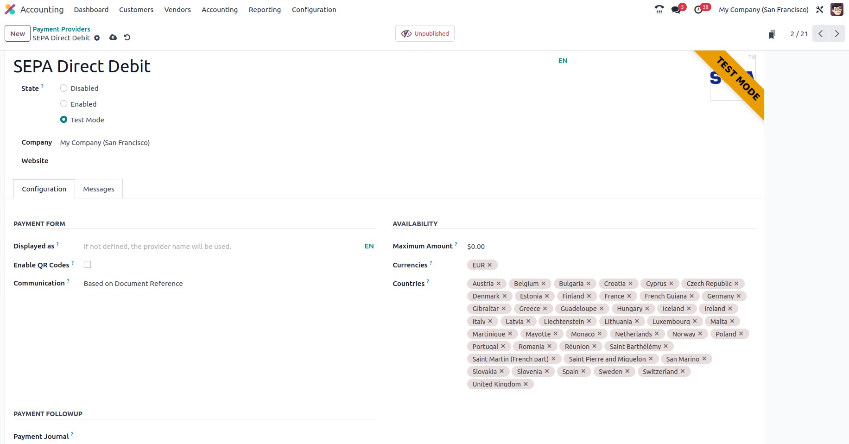Open the actions gear next to SEPA Direct Debit
849x444 pixels.
(x=97, y=38)
